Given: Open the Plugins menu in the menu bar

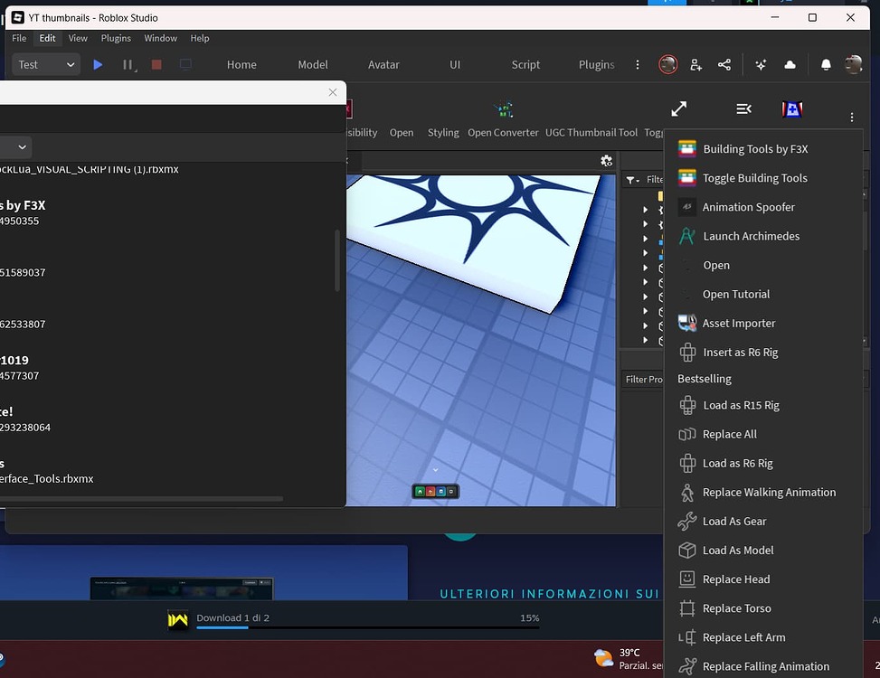Looking at the screenshot, I should [x=116, y=38].
